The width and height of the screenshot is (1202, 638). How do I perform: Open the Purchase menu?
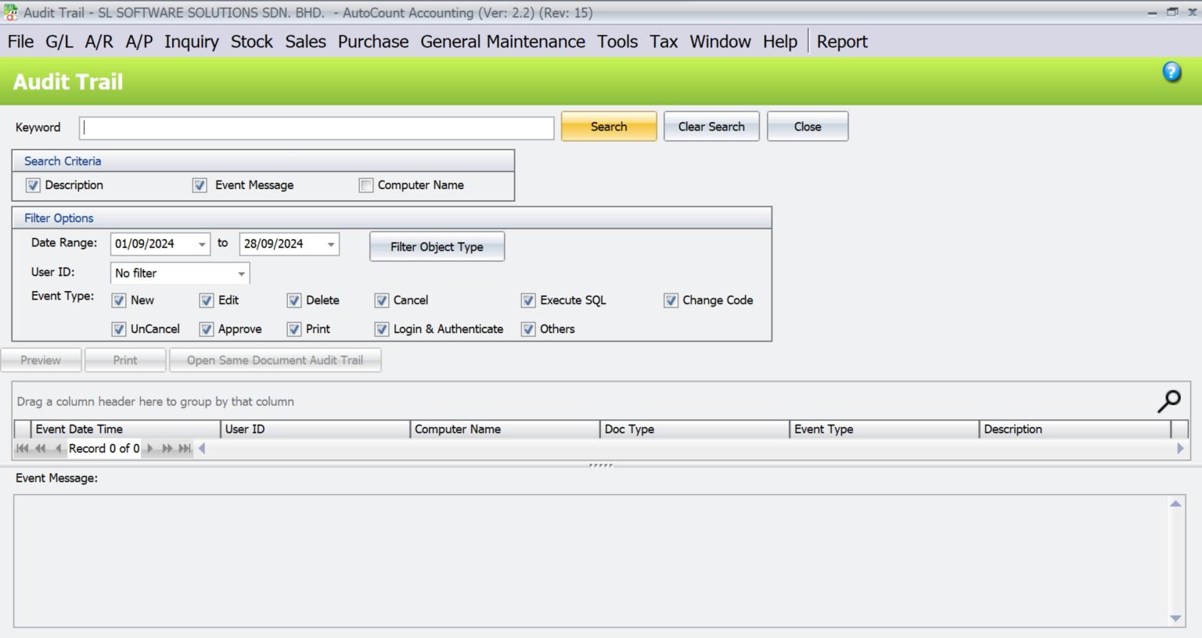(x=373, y=41)
